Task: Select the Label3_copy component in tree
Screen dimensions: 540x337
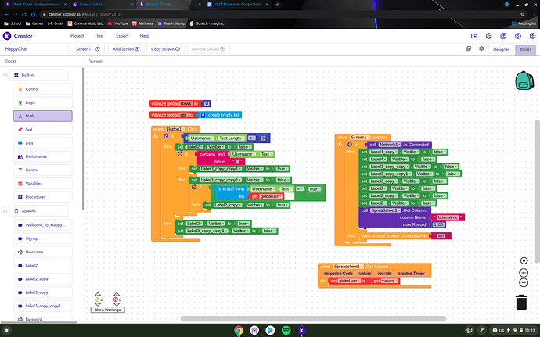Action: click(43, 292)
